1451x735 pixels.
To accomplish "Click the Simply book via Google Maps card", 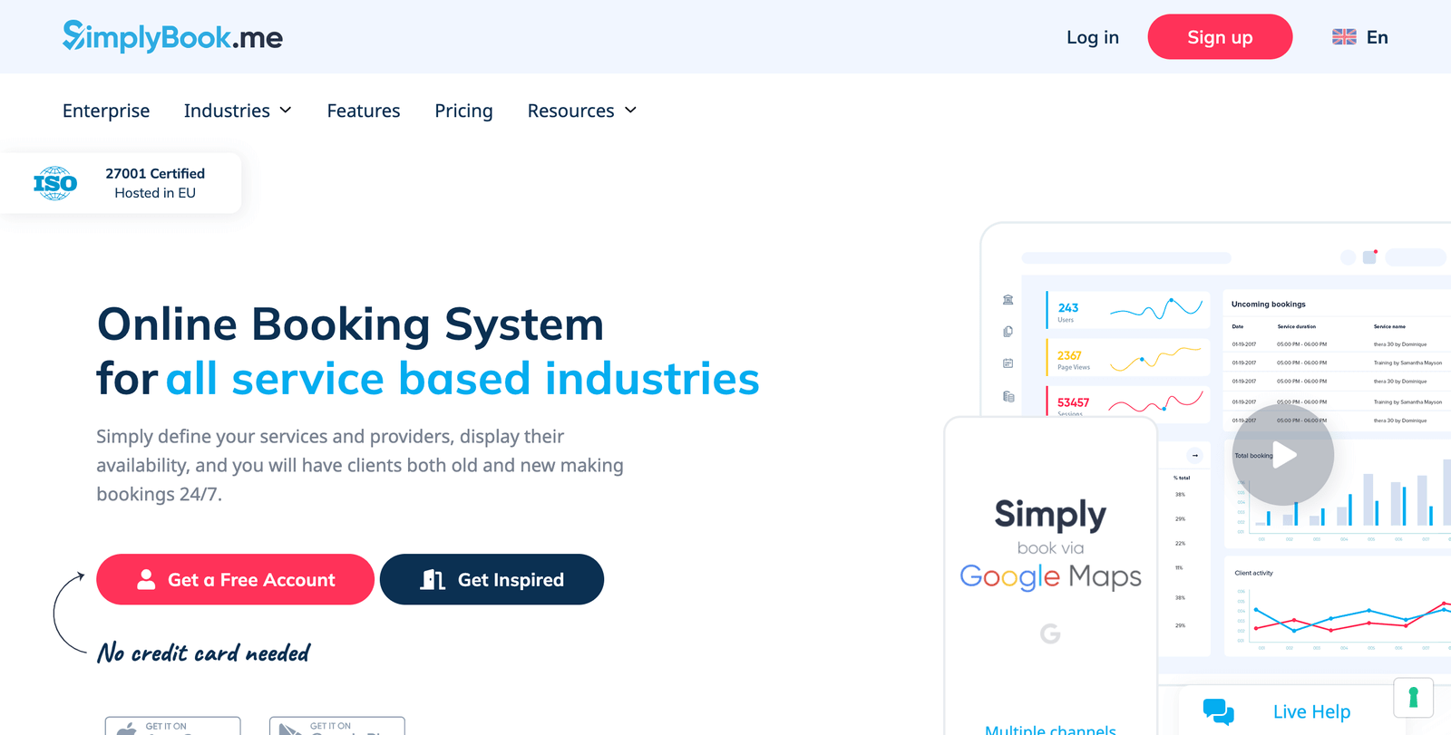I will [x=1050, y=544].
